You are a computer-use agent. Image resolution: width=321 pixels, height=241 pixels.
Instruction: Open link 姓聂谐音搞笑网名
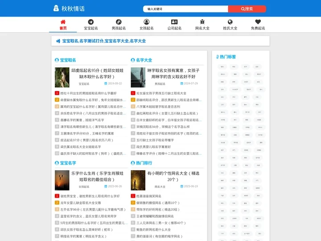149,196
